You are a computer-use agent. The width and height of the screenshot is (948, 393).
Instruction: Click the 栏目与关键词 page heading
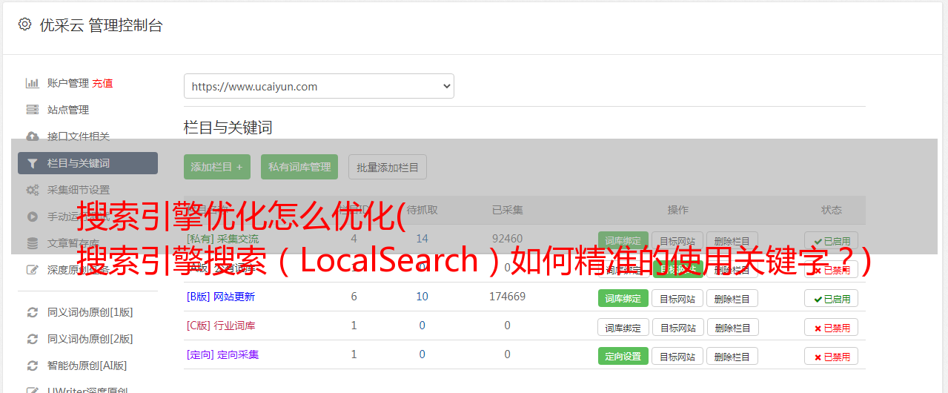[228, 128]
